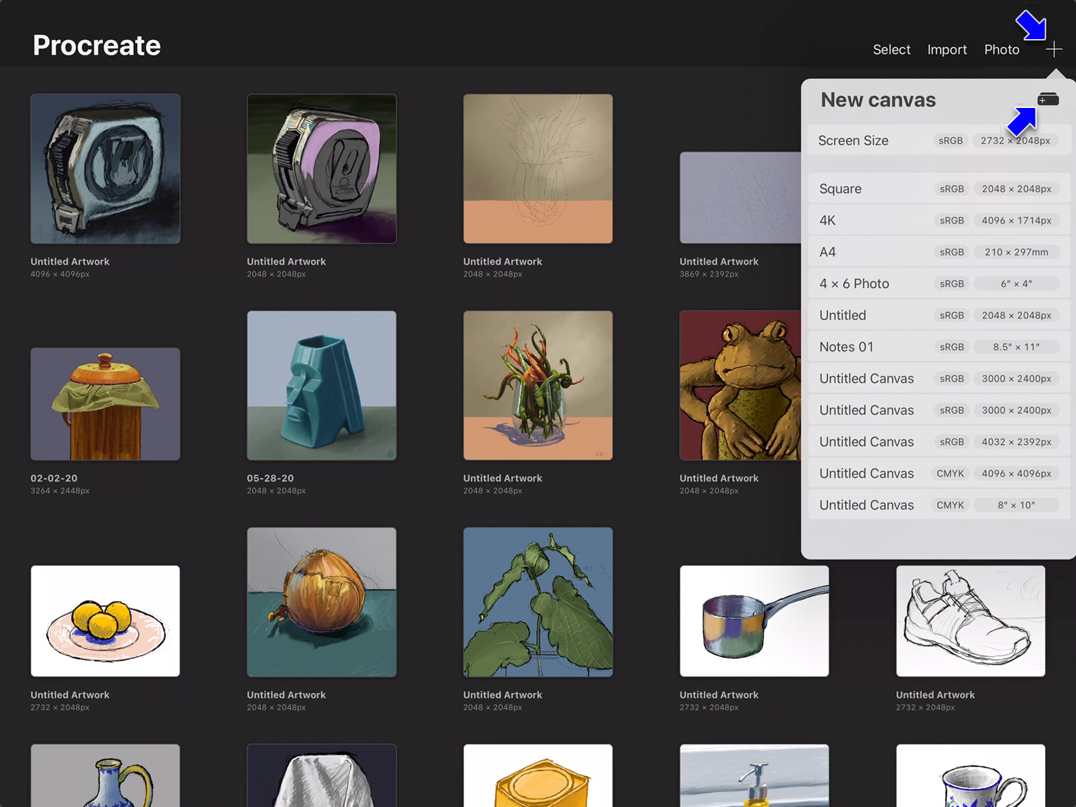Image resolution: width=1076 pixels, height=807 pixels.
Task: Open the custom canvas creation icon
Action: (1048, 100)
